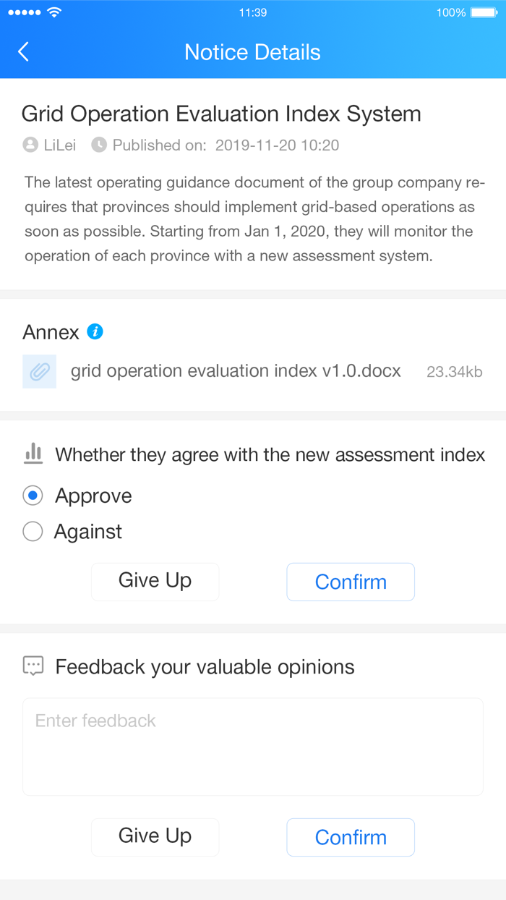506x900 pixels.
Task: Confirm the feedback submission
Action: click(x=351, y=837)
